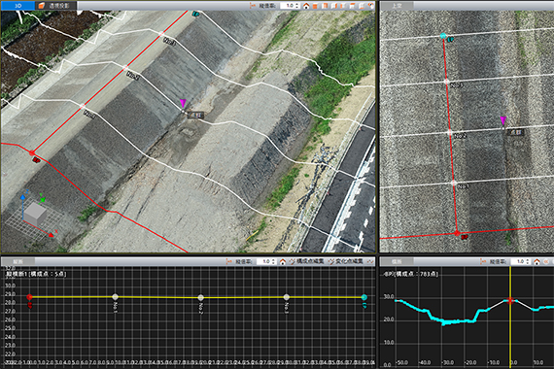Select No.2 point on longitudinal profile
The image size is (554, 369).
(200, 297)
